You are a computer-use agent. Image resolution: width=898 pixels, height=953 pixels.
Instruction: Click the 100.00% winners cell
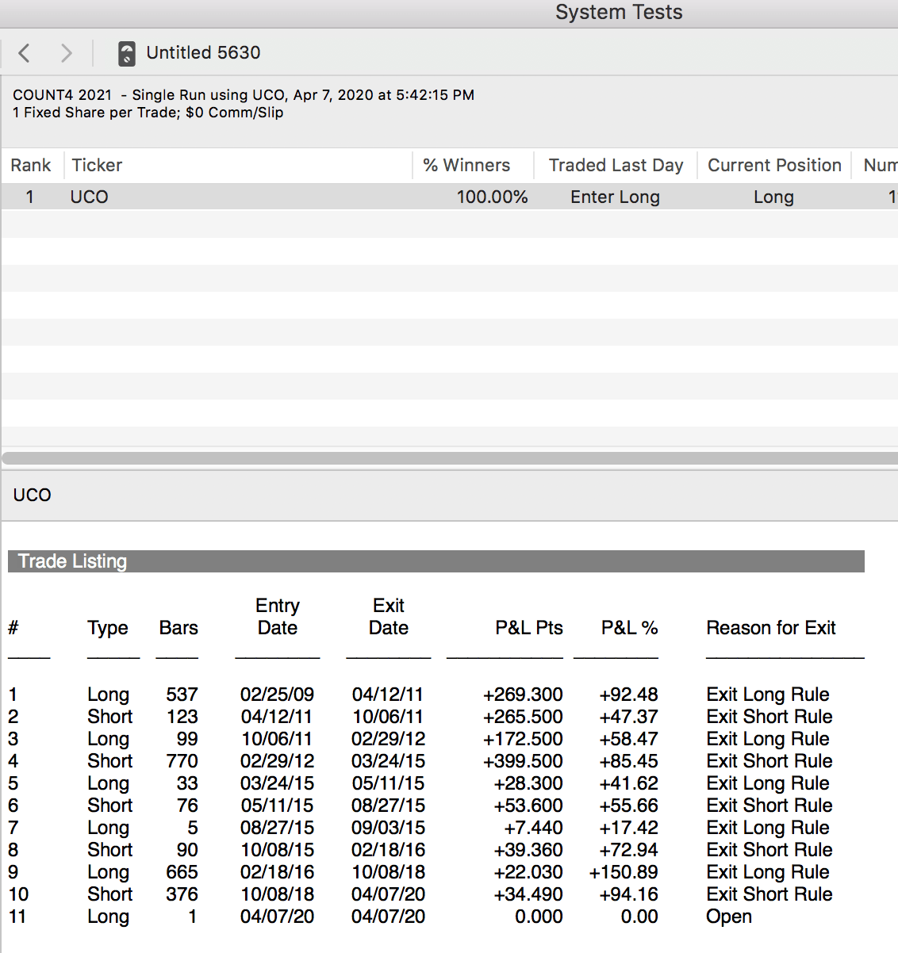point(492,197)
